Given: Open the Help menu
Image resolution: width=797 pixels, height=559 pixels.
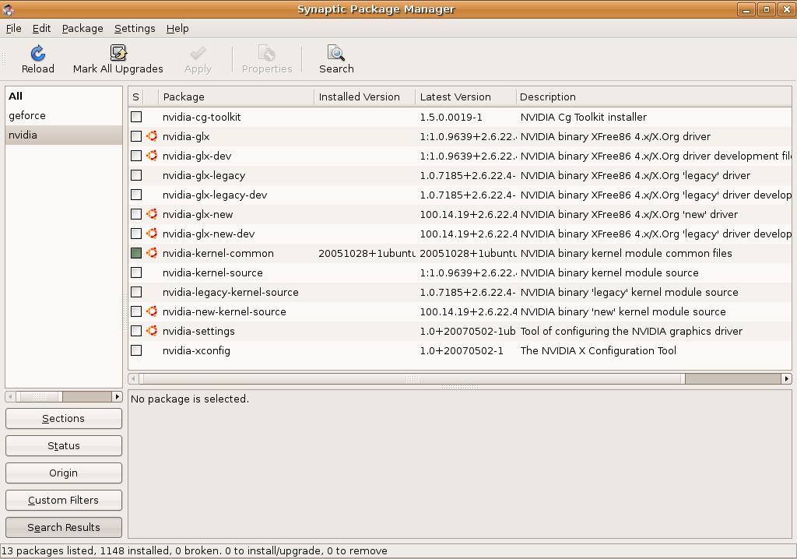Looking at the screenshot, I should [x=177, y=29].
